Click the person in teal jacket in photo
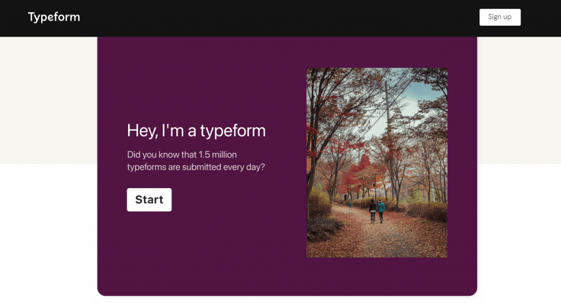The image size is (561, 303). click(381, 210)
